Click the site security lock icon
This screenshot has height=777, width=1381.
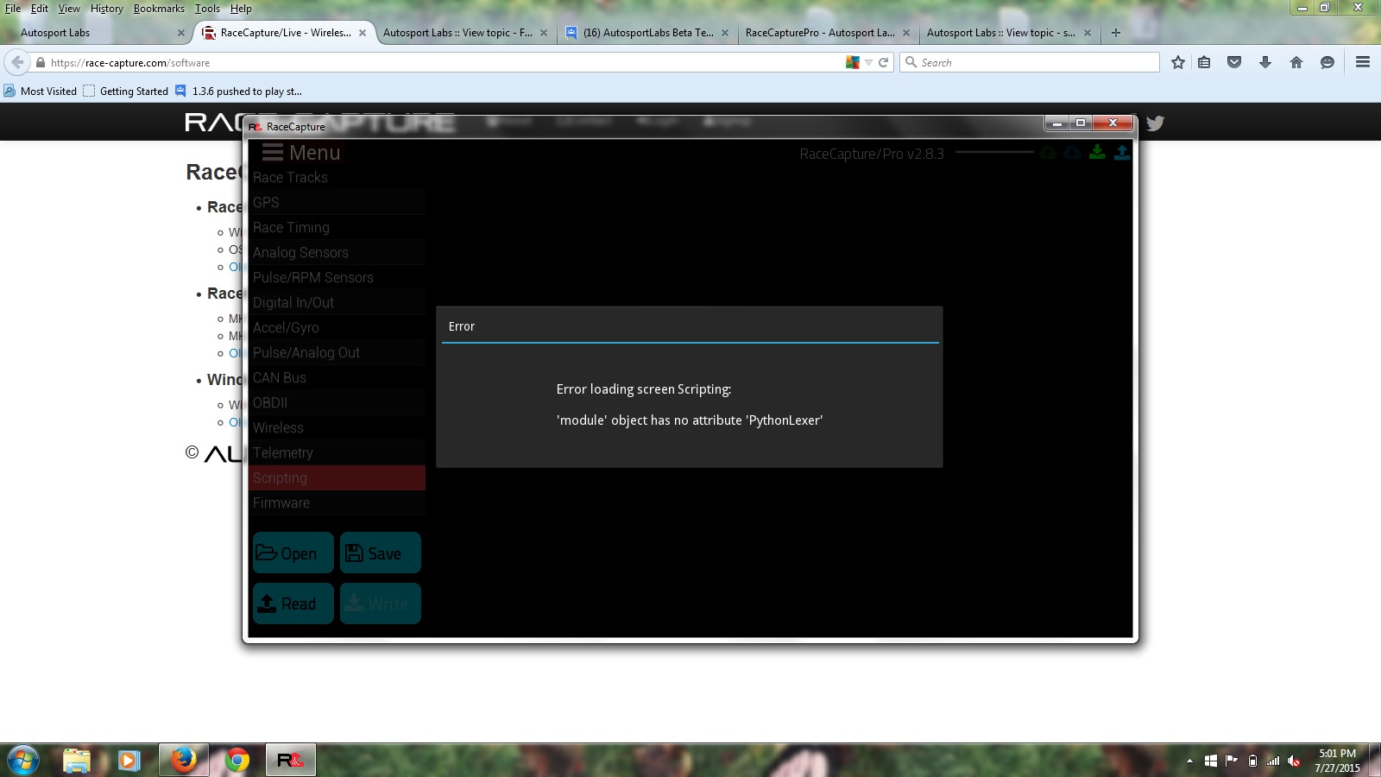point(41,62)
